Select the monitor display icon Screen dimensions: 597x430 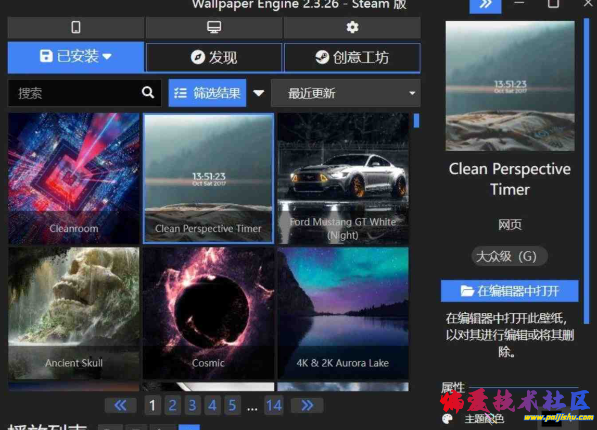(214, 27)
